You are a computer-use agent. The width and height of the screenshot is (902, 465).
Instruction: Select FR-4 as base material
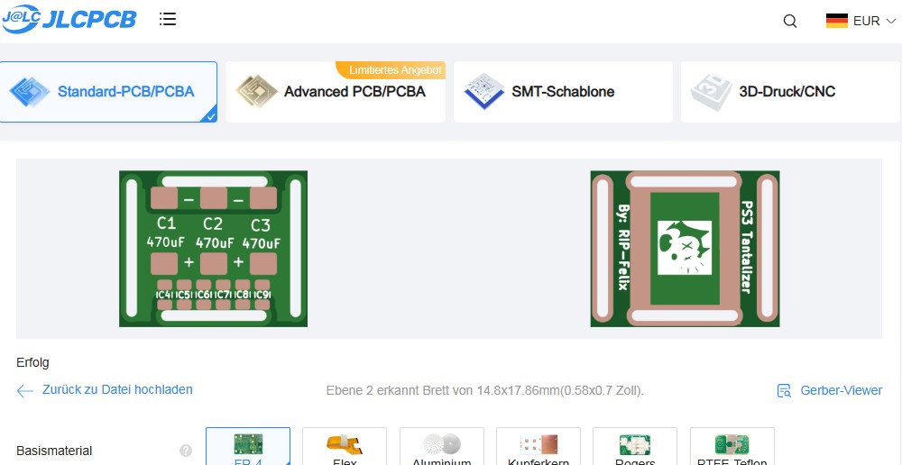pyautogui.click(x=248, y=447)
